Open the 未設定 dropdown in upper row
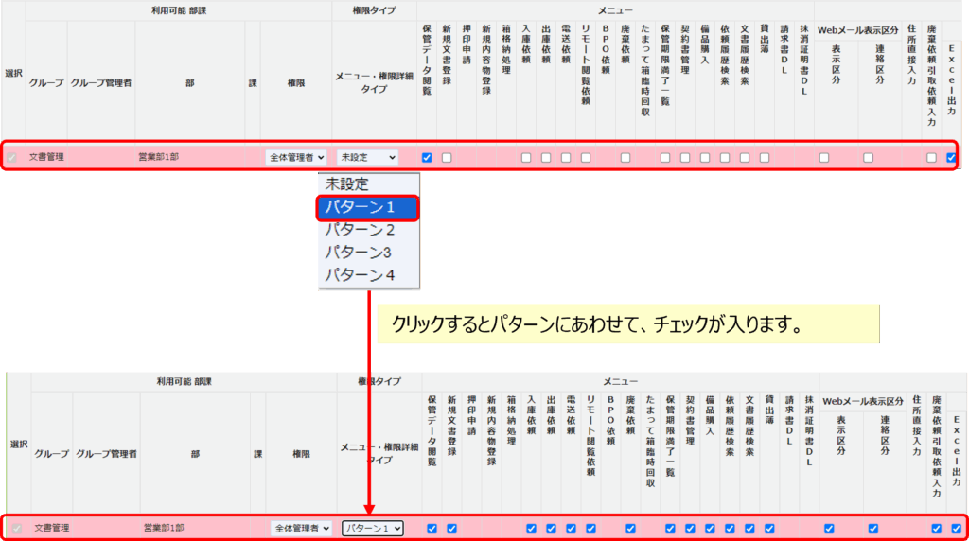The image size is (969, 541). coord(367,157)
